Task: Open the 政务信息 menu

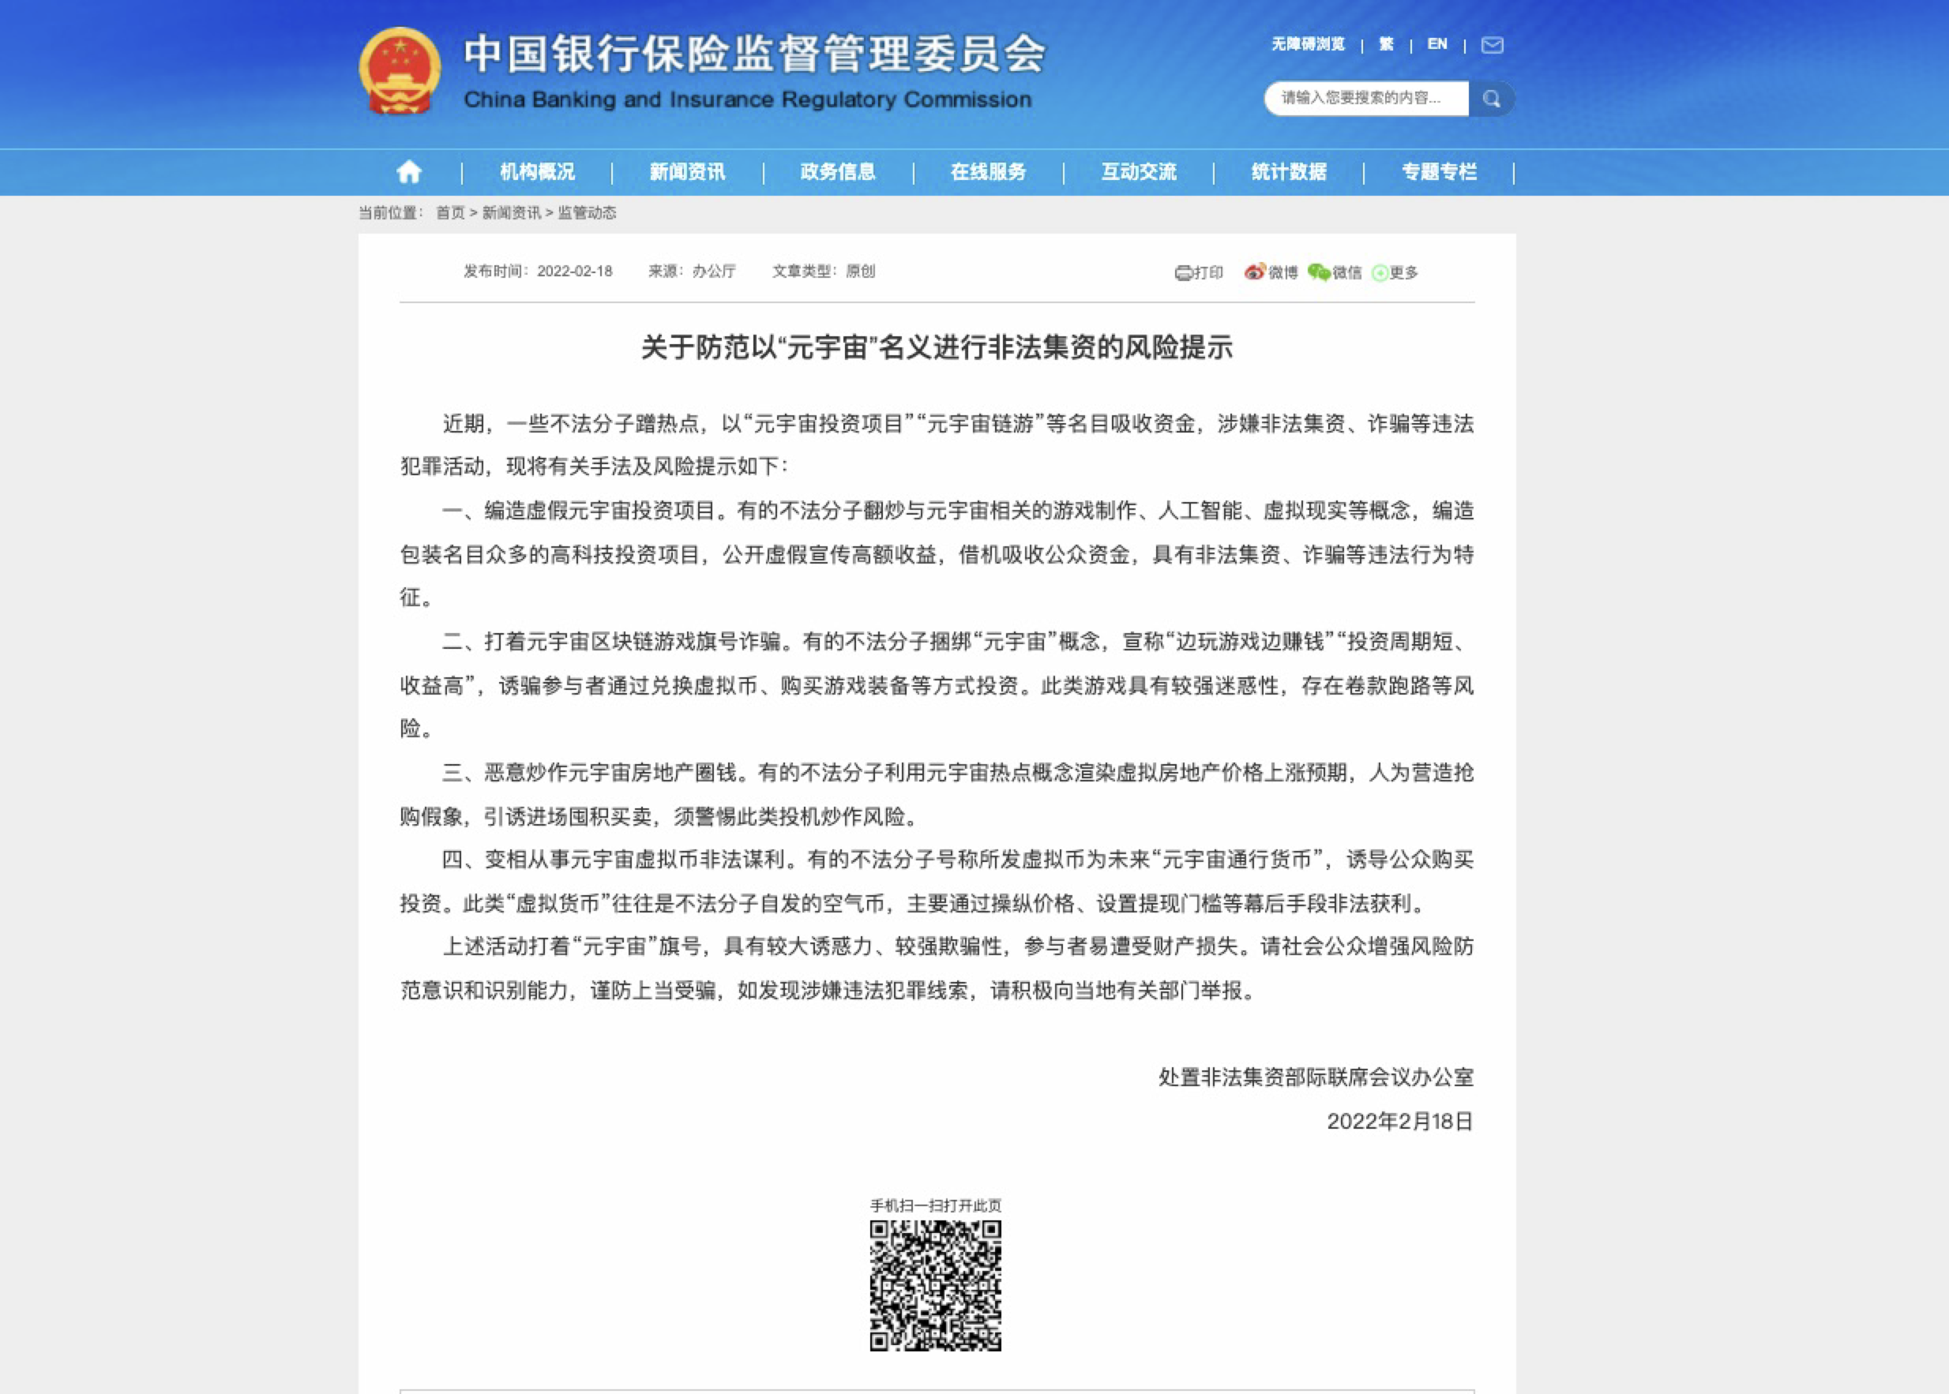Action: pos(838,173)
